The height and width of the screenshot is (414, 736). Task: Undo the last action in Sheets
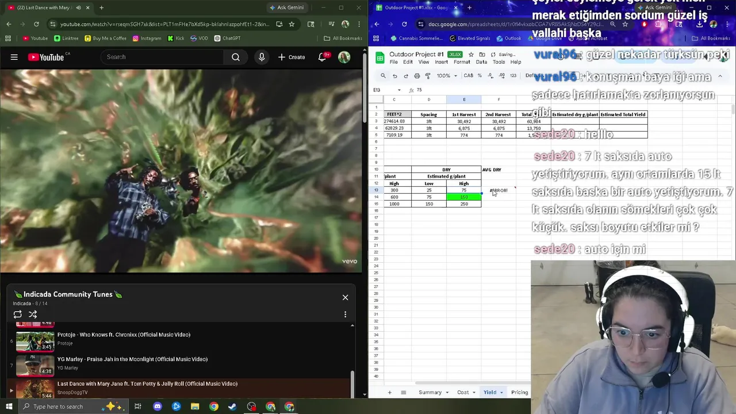pos(394,76)
